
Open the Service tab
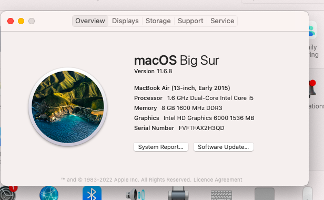(x=222, y=21)
